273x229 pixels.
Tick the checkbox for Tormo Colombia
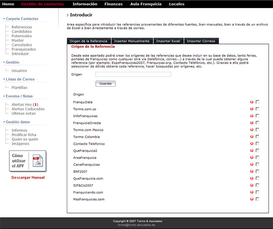coord(257,136)
